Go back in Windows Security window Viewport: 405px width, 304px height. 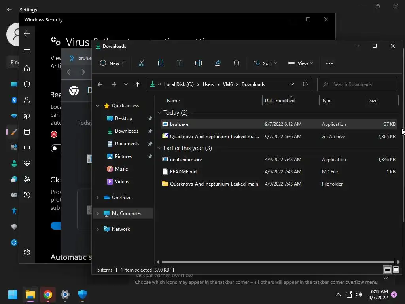[27, 34]
